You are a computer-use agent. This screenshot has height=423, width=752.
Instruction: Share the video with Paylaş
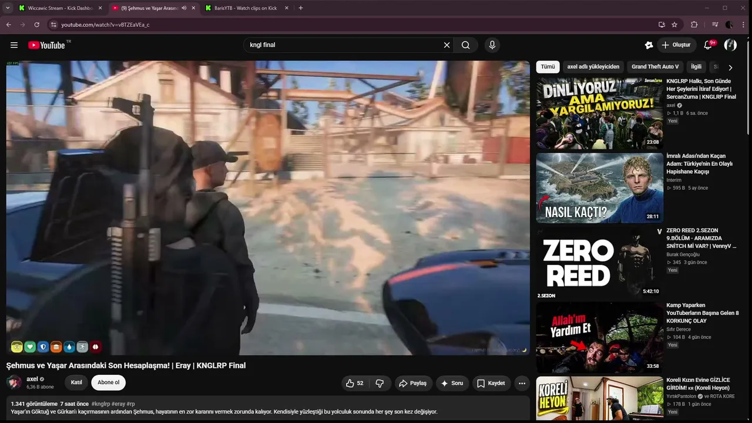[412, 383]
